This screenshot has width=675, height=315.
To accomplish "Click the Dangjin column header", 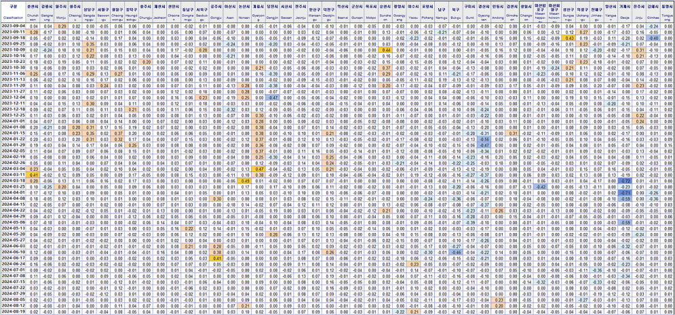I will point(272,12).
